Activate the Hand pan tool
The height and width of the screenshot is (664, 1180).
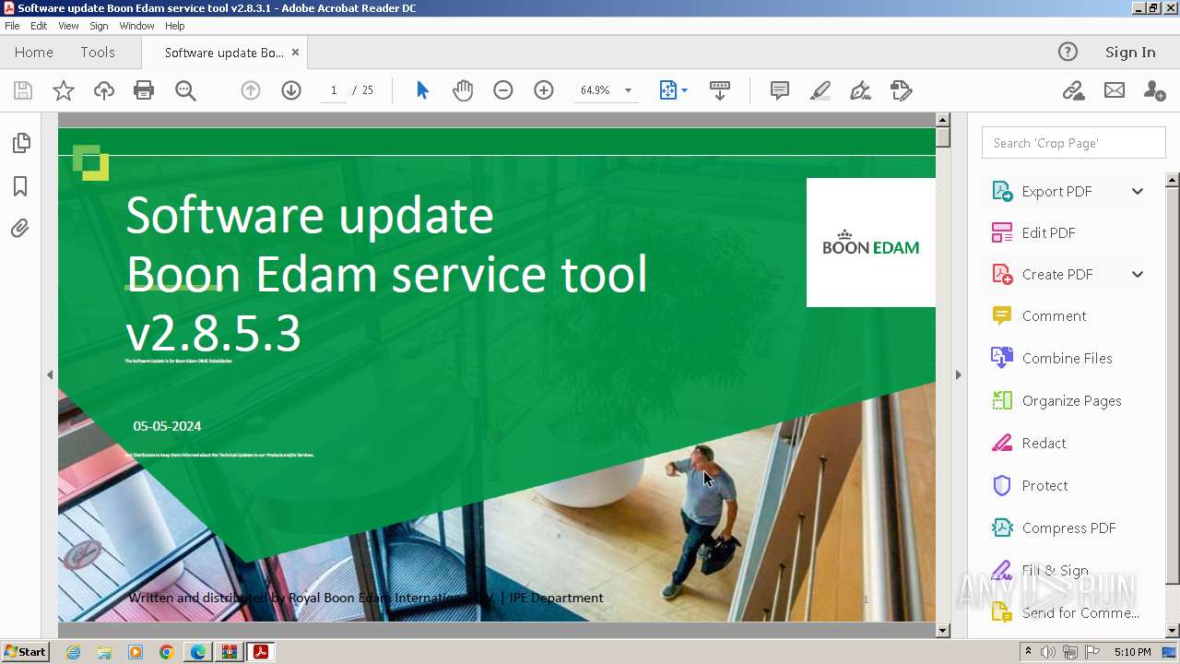click(x=463, y=90)
